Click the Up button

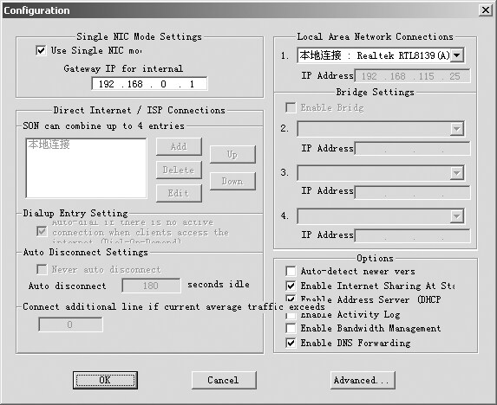click(x=232, y=154)
